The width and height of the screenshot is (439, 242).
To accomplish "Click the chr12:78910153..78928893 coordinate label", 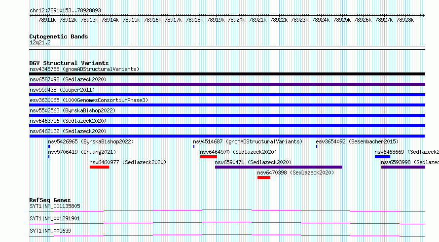I will [x=65, y=11].
